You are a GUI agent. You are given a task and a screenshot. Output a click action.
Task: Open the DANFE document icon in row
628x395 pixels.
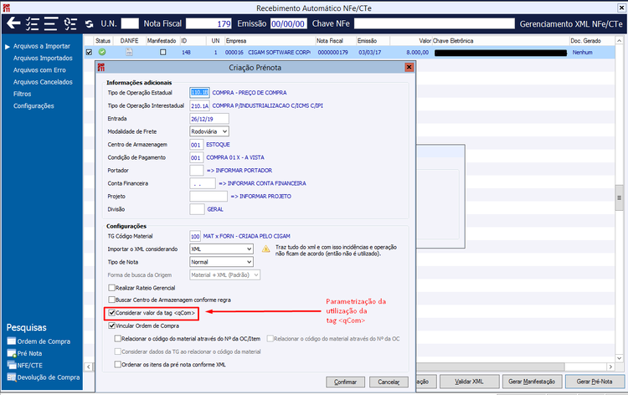pos(129,52)
